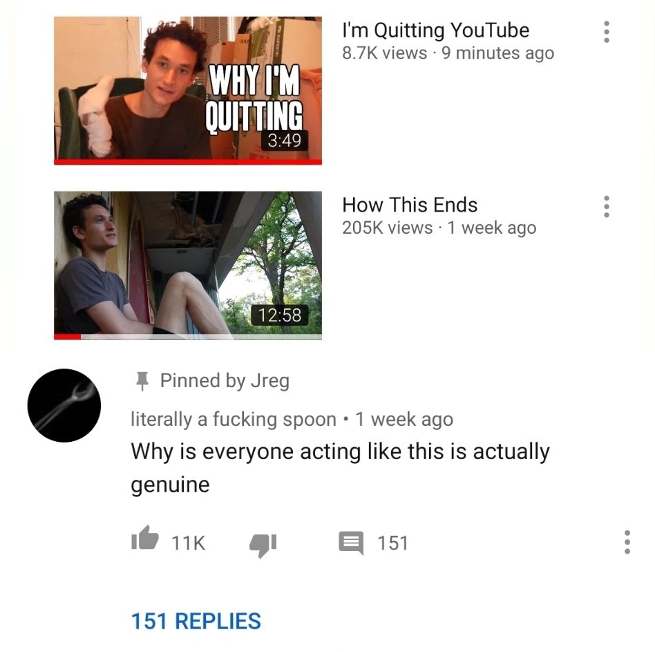
Task: Like the pinned comment with thumbs up
Action: [145, 538]
